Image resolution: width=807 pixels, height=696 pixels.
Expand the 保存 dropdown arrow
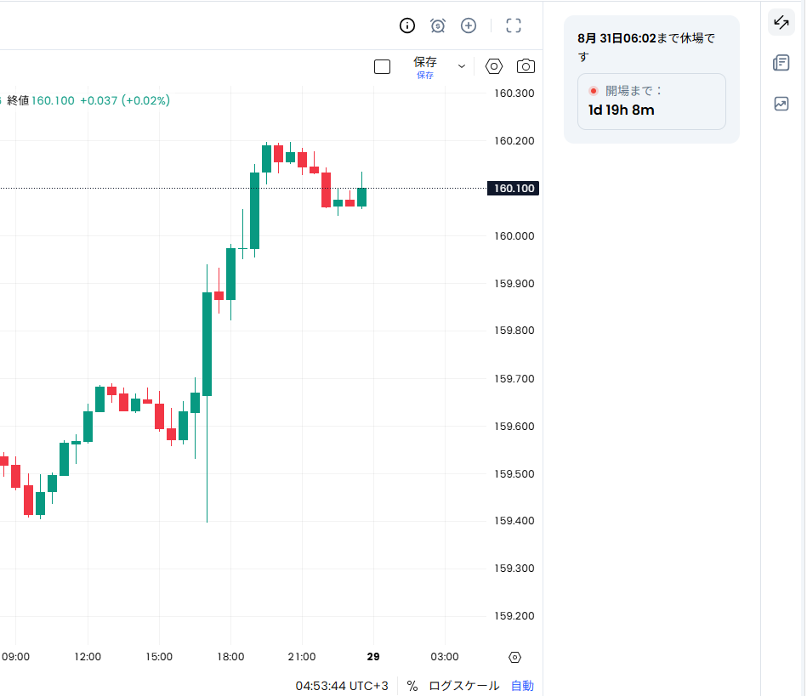(462, 66)
